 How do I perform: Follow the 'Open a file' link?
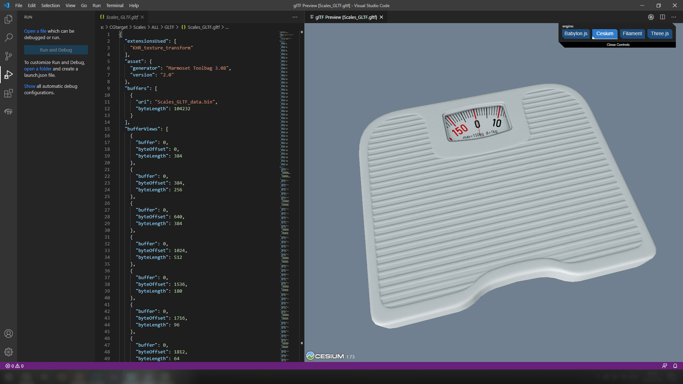click(x=35, y=31)
